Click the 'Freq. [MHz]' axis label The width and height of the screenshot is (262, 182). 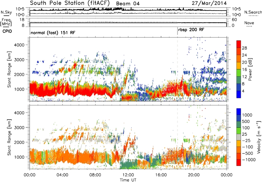tap(7, 22)
